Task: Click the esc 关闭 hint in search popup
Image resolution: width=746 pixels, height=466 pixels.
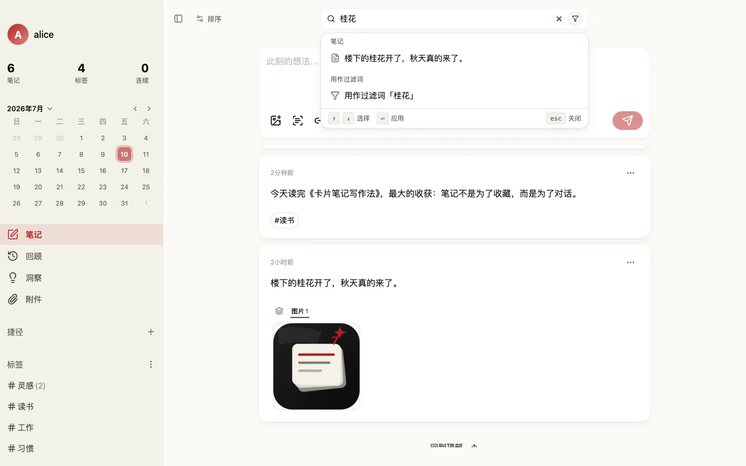Action: pyautogui.click(x=564, y=118)
